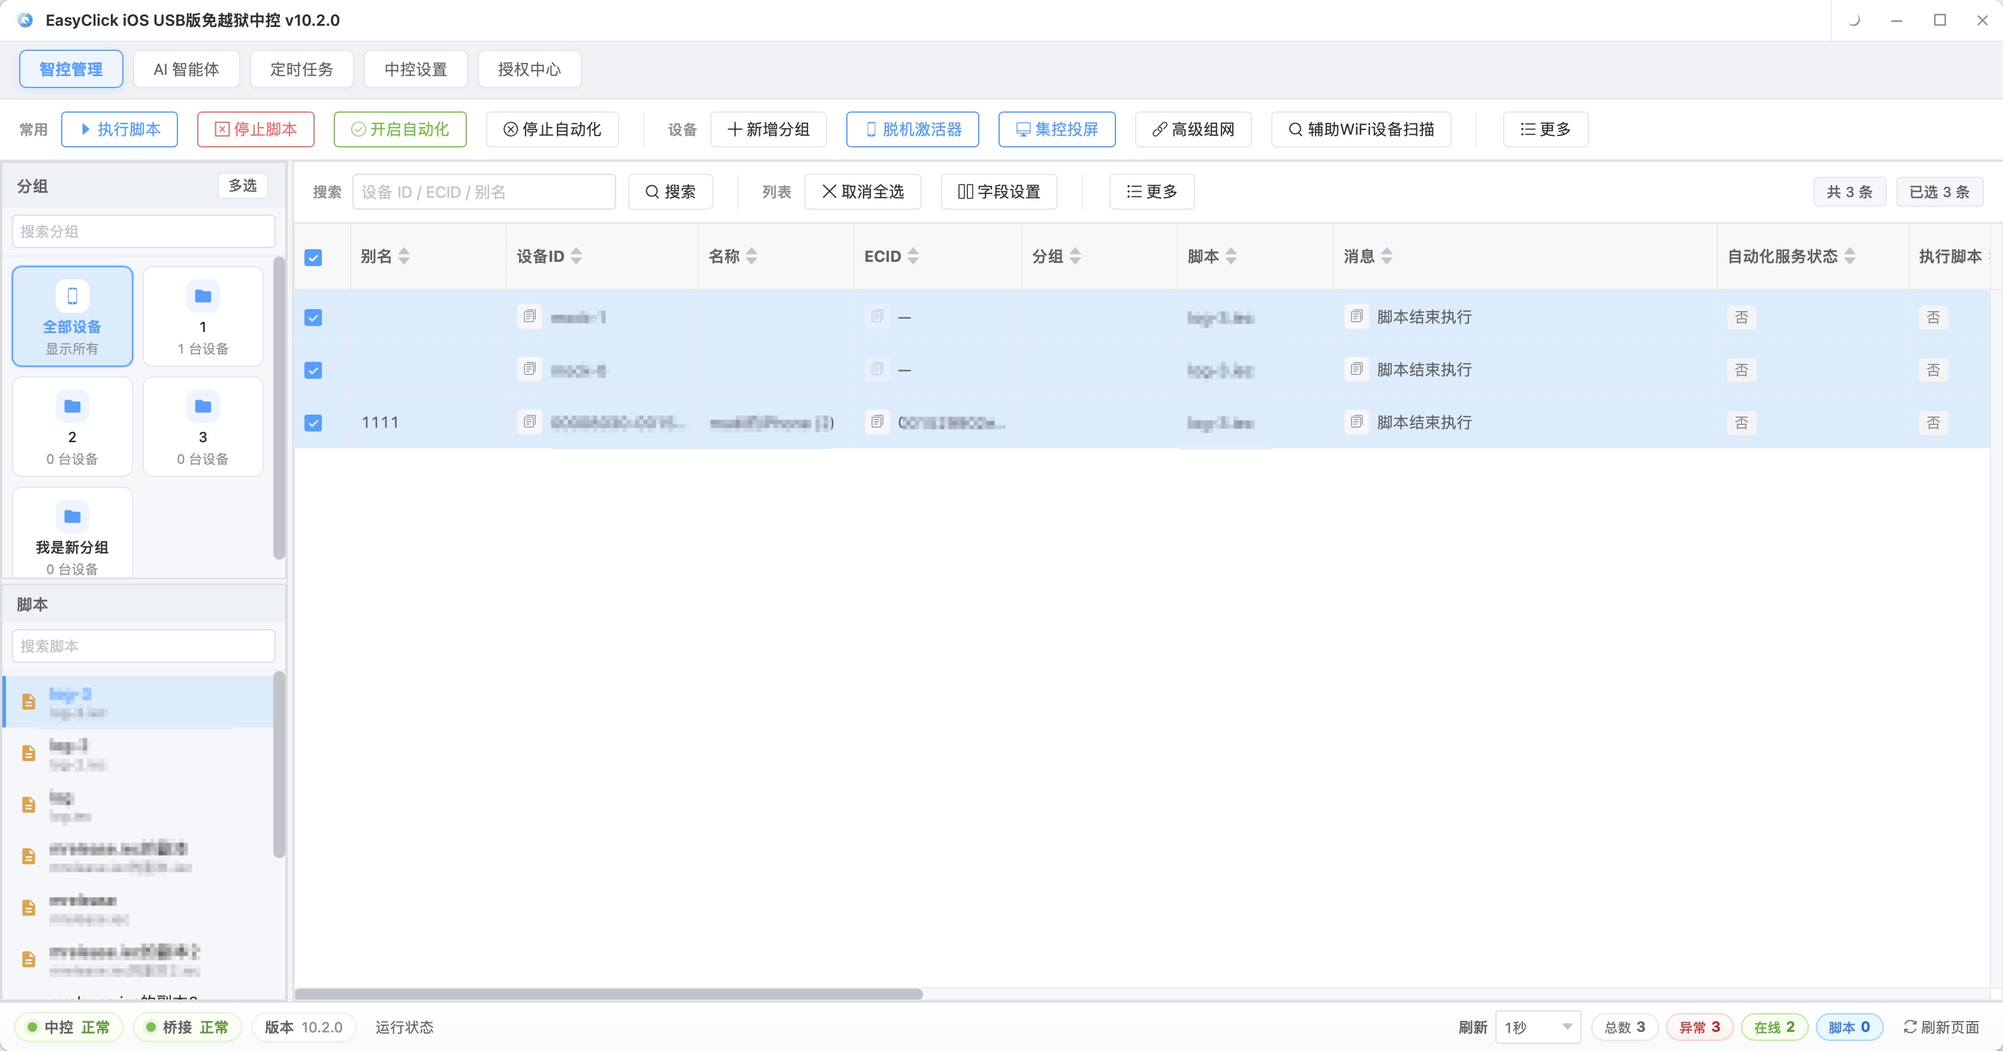Open the 刷新 interval dropdown showing 1秒
Screen dimensions: 2003x1051
click(1538, 1027)
